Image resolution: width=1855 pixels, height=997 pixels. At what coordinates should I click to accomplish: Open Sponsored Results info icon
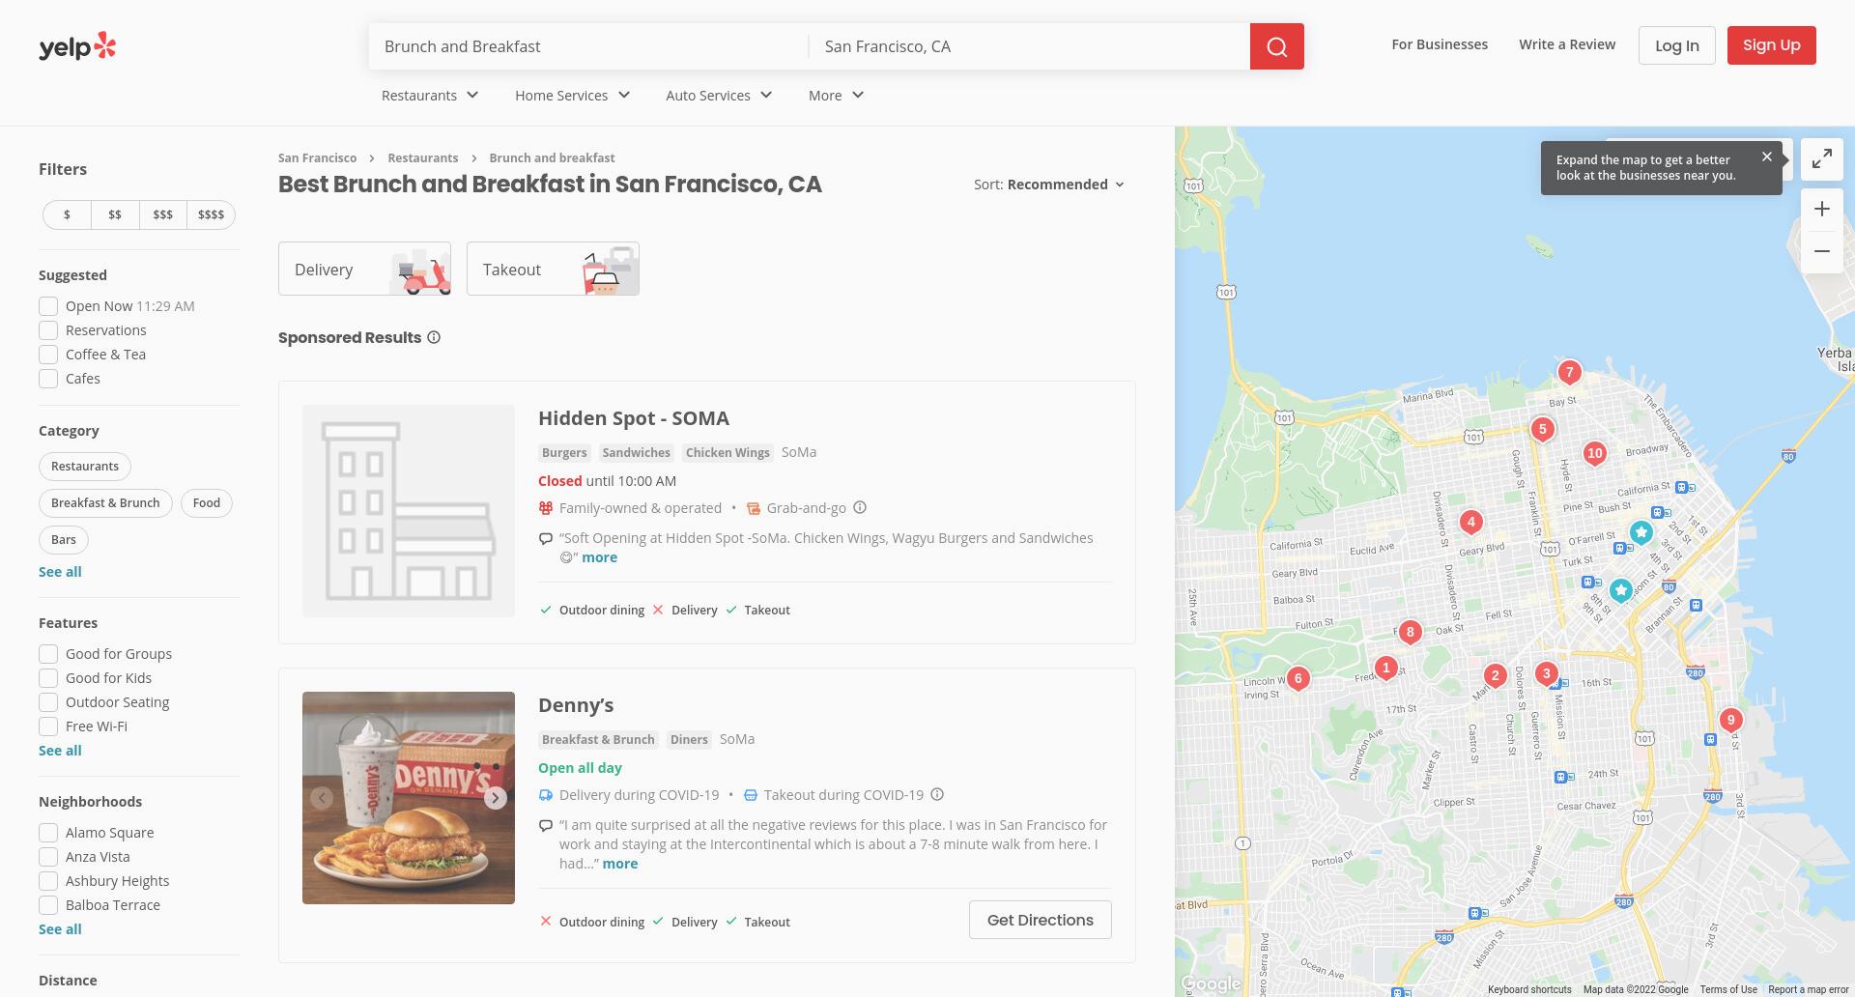click(434, 337)
